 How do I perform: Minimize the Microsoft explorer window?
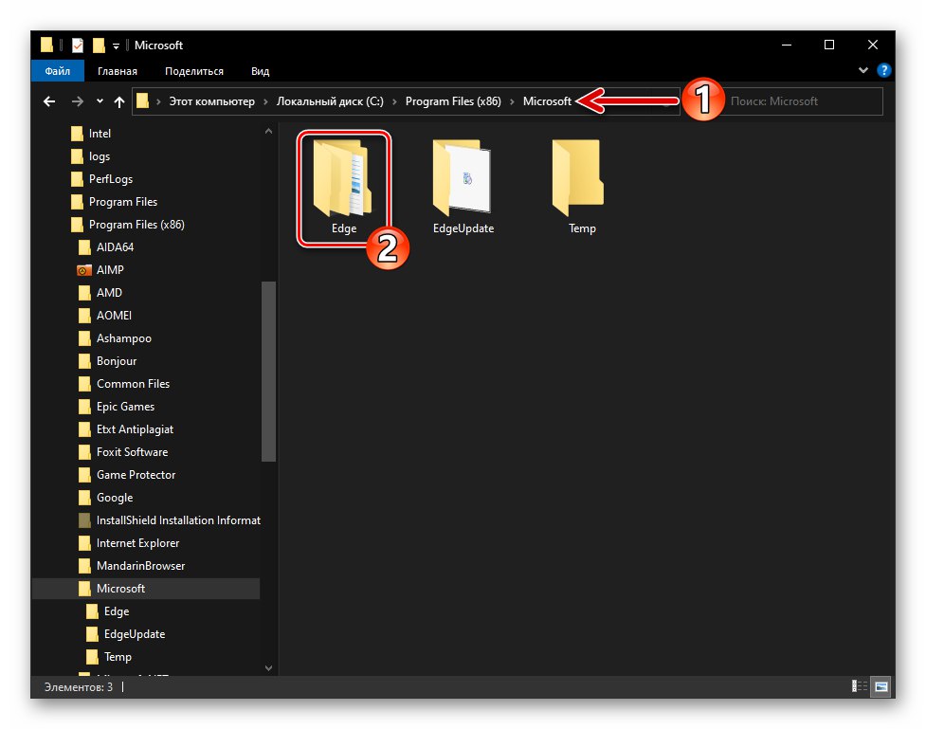[x=787, y=45]
